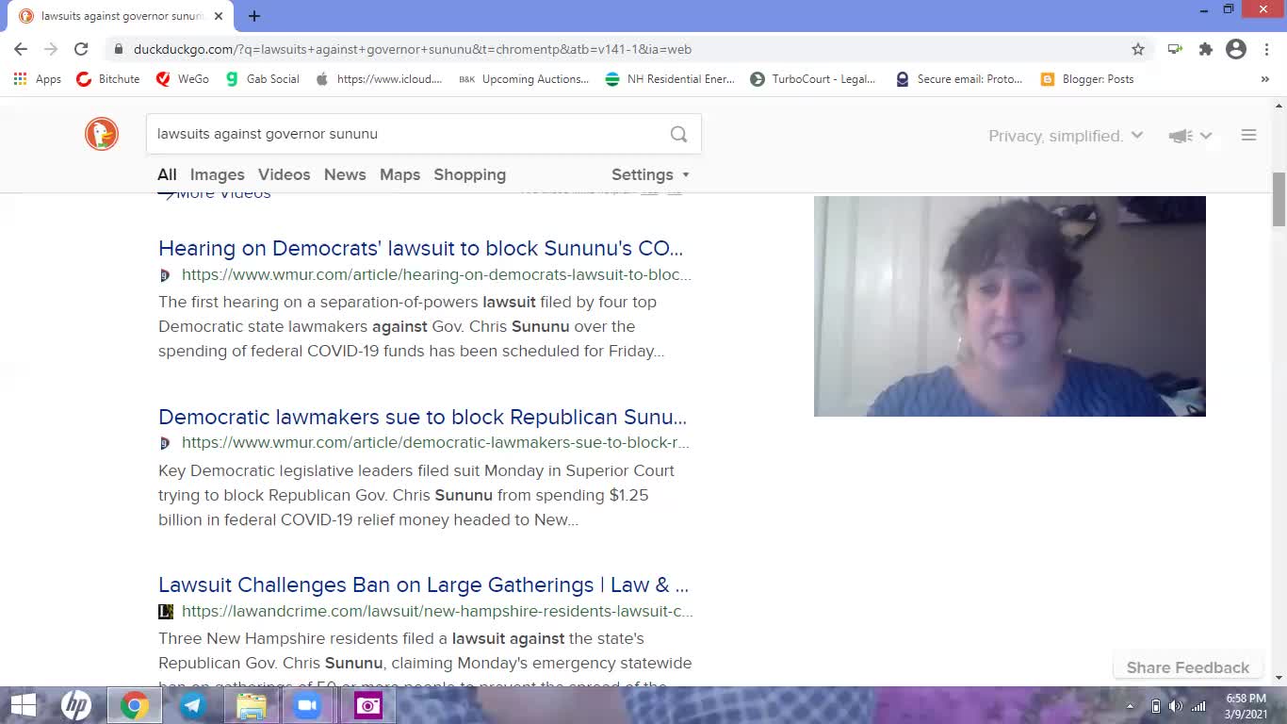
Task: Click the search magnifier icon
Action: coord(678,134)
